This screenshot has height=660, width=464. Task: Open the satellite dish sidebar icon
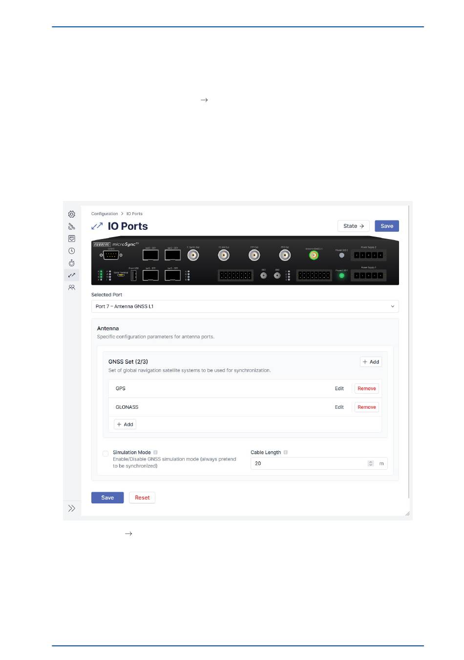click(x=72, y=226)
